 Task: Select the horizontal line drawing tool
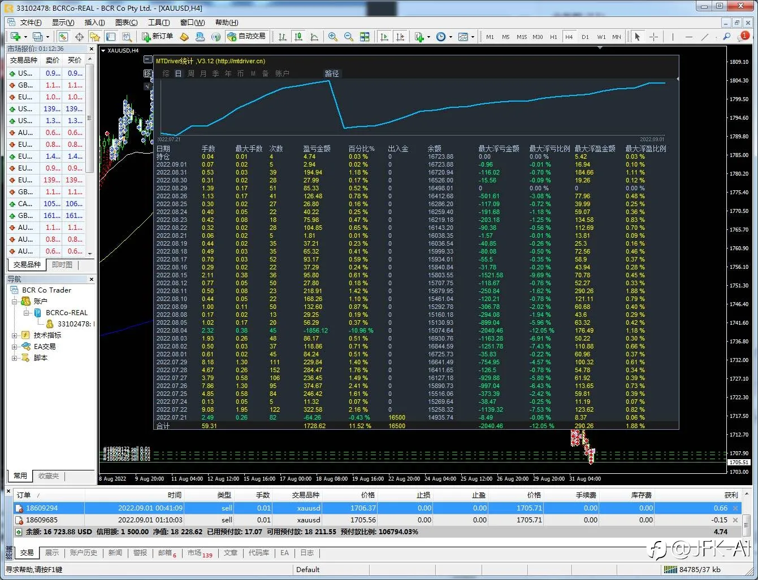[688, 37]
